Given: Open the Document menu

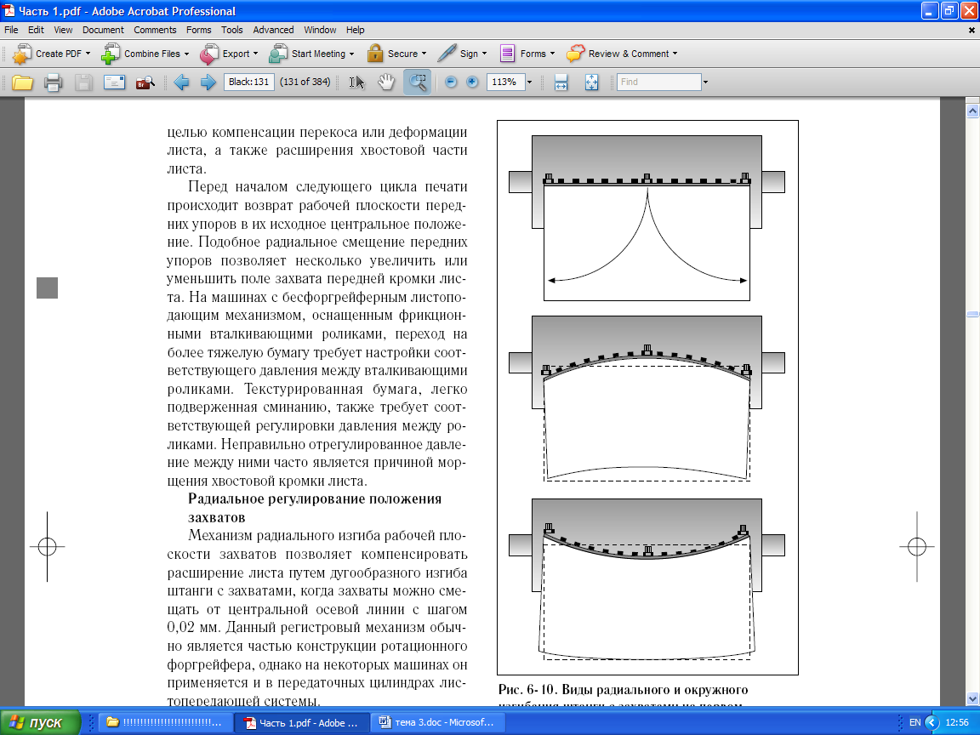Looking at the screenshot, I should click(x=103, y=30).
